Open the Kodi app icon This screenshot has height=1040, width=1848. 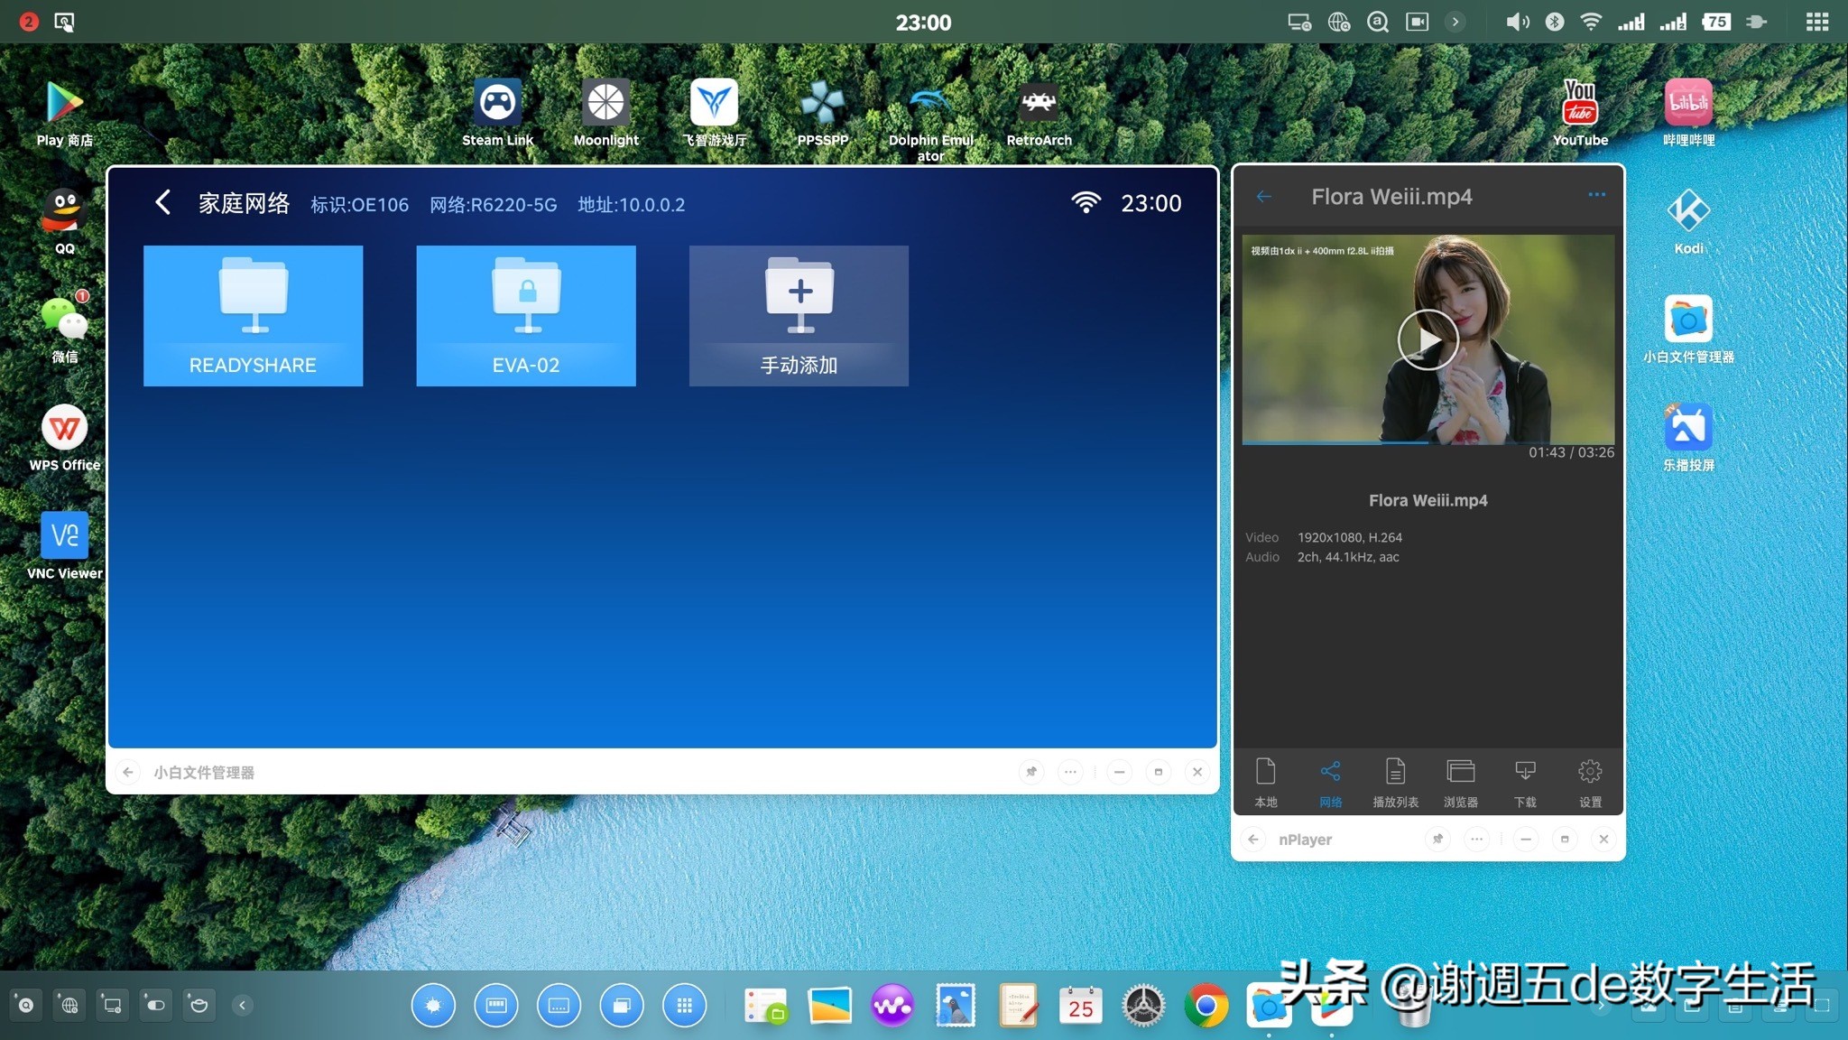(x=1688, y=212)
